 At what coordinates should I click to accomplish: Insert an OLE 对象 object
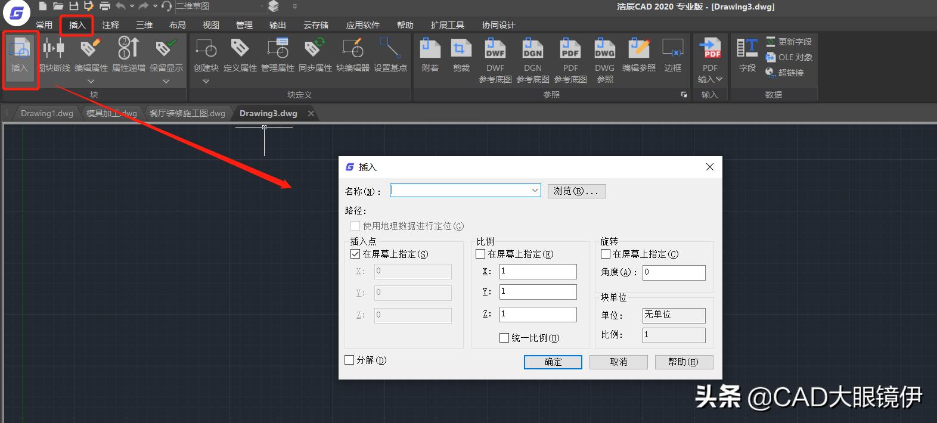point(789,57)
